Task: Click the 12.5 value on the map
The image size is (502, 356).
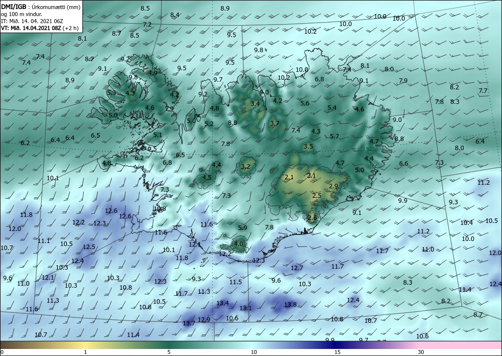Action: [x=89, y=247]
